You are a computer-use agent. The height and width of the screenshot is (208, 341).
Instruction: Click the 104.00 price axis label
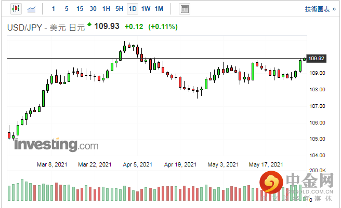coord(317,155)
